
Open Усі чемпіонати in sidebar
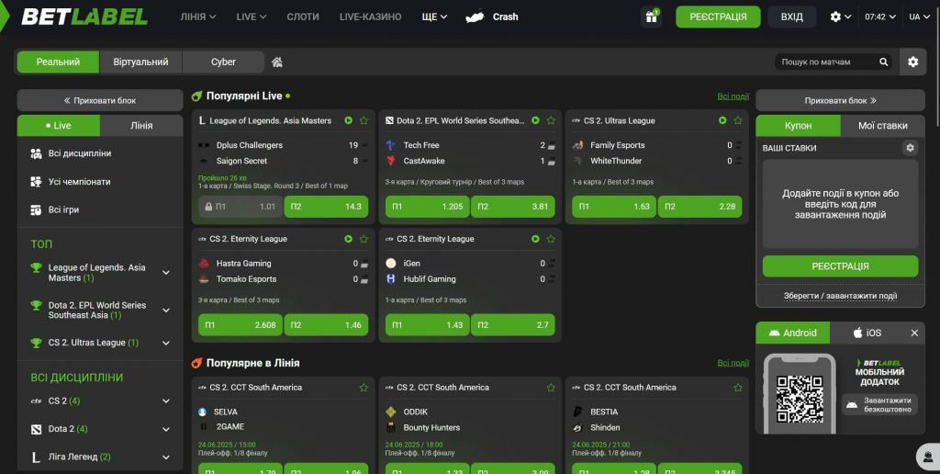tap(100, 182)
